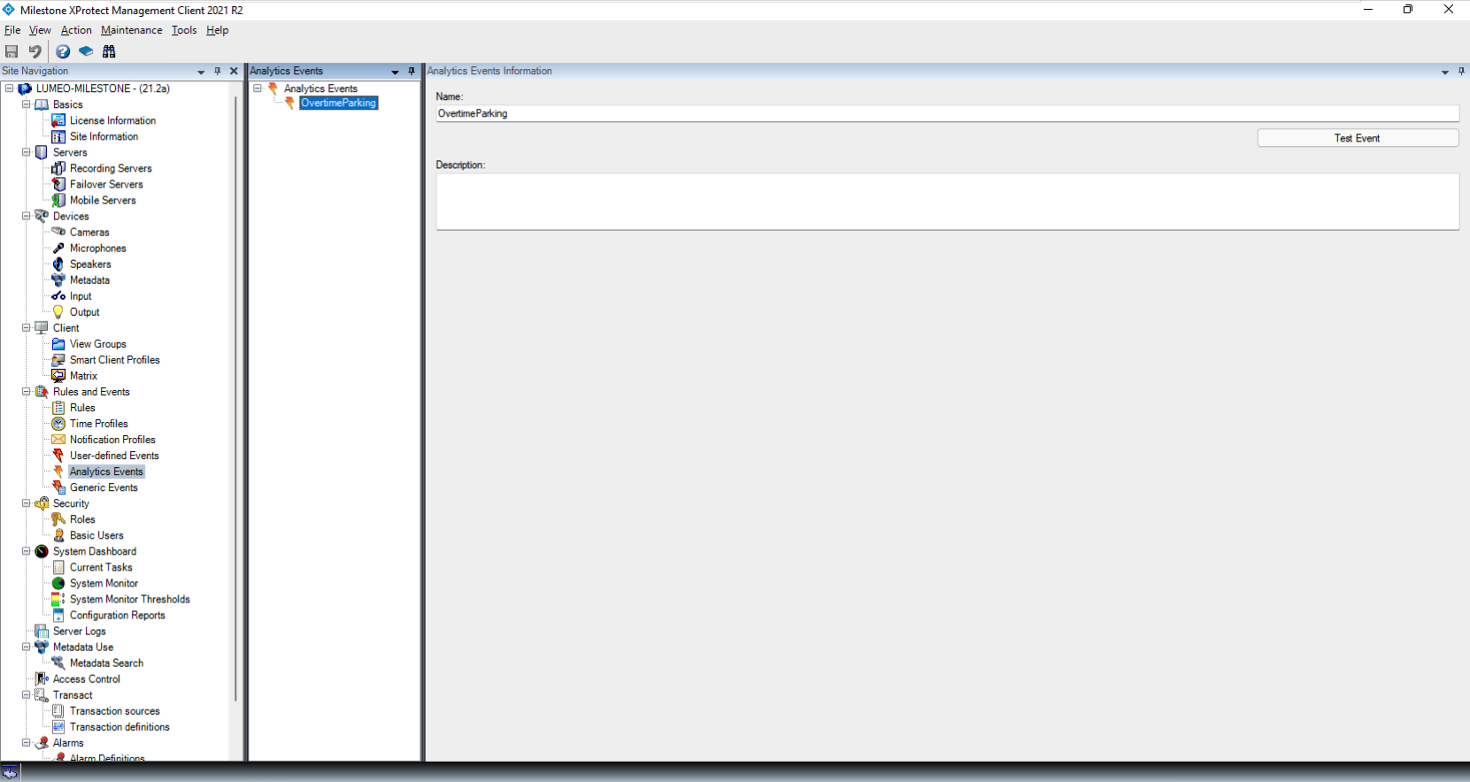Click the Failover Servers icon
Viewport: 1470px width, 782px height.
coord(58,184)
